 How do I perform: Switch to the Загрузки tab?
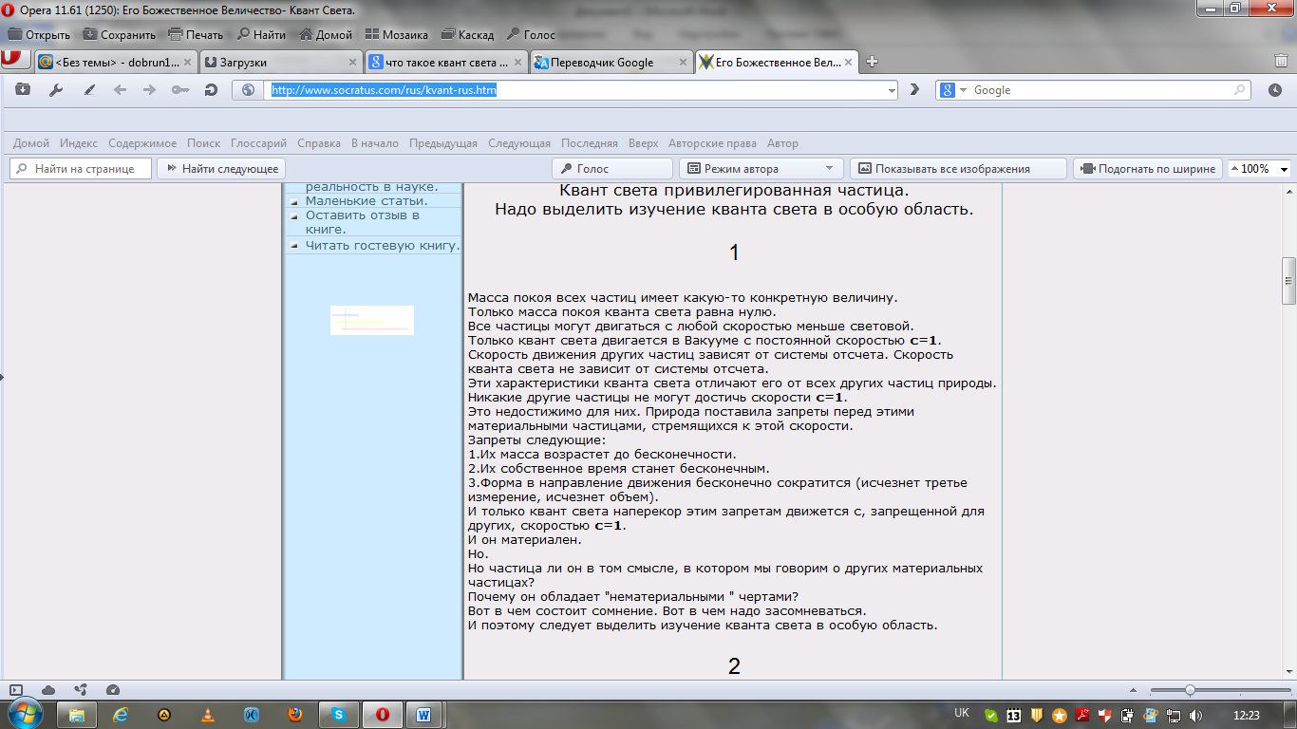(281, 62)
